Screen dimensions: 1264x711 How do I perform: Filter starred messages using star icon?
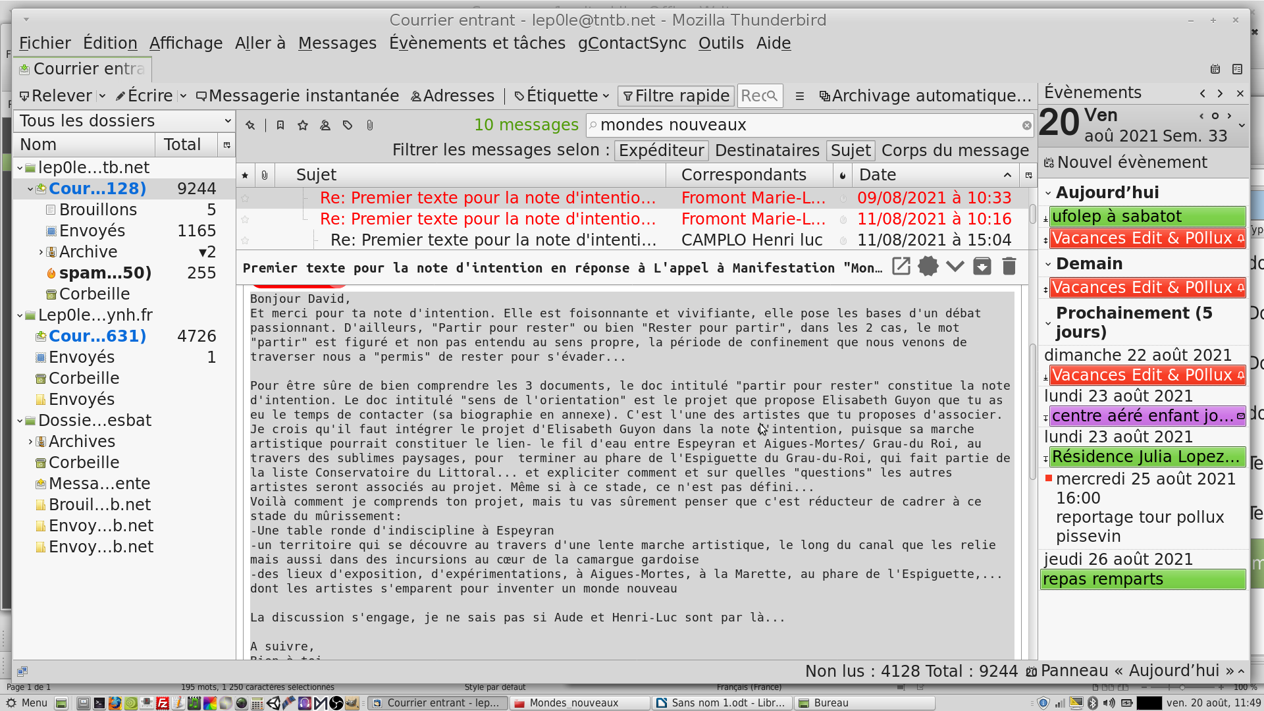tap(303, 125)
